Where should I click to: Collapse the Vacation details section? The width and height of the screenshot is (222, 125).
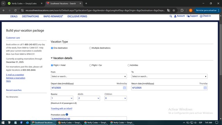pos(62,58)
